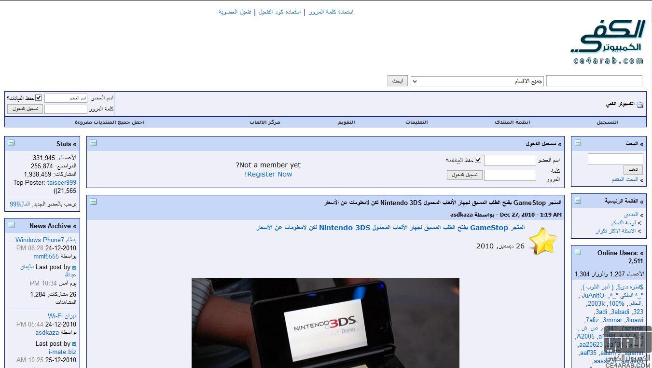Image resolution: width=652 pixels, height=368 pixels.
Task: Open انظمة المنتدى in the navigation bar
Action: tap(513, 122)
